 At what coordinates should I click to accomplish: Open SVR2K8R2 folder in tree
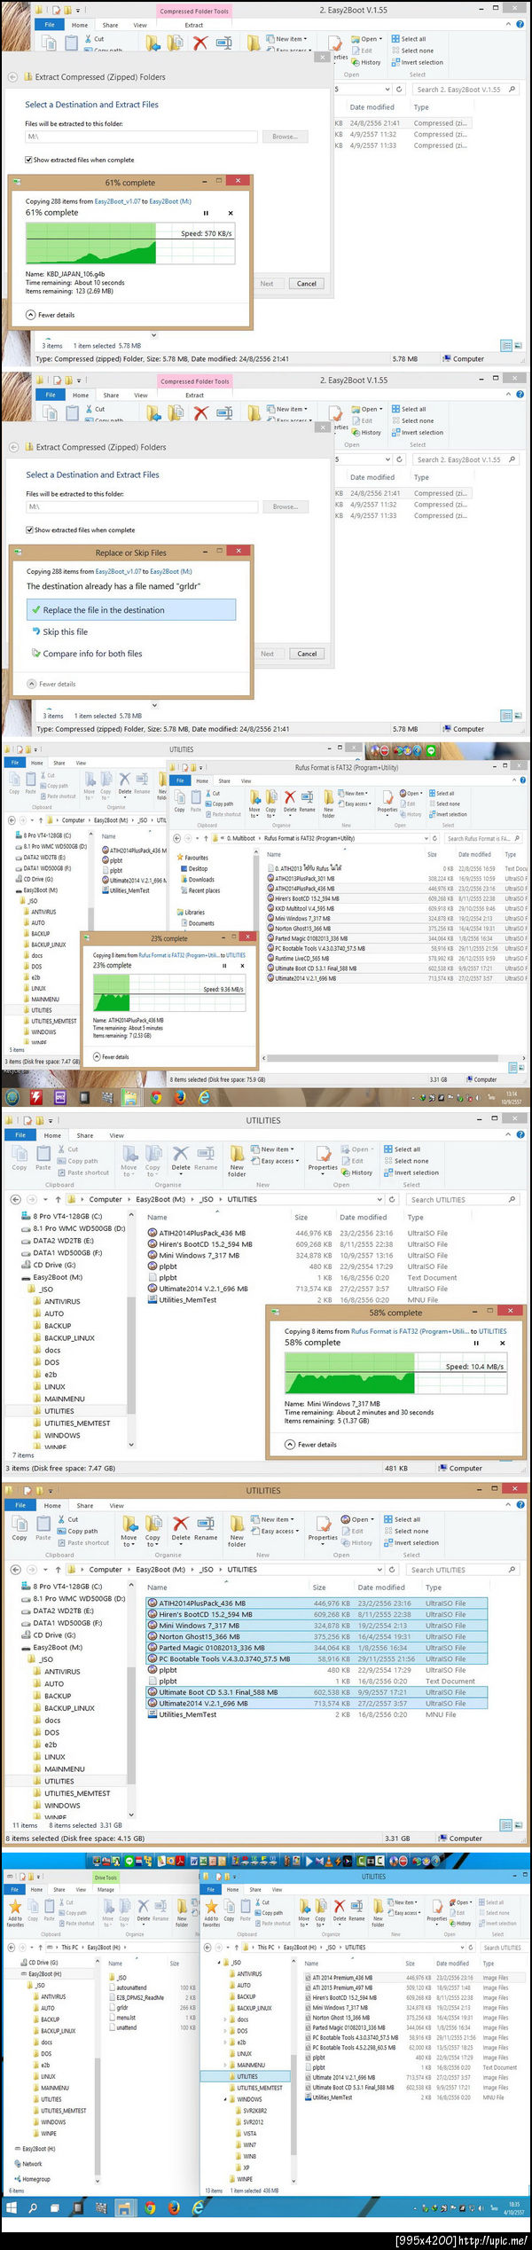(249, 2110)
